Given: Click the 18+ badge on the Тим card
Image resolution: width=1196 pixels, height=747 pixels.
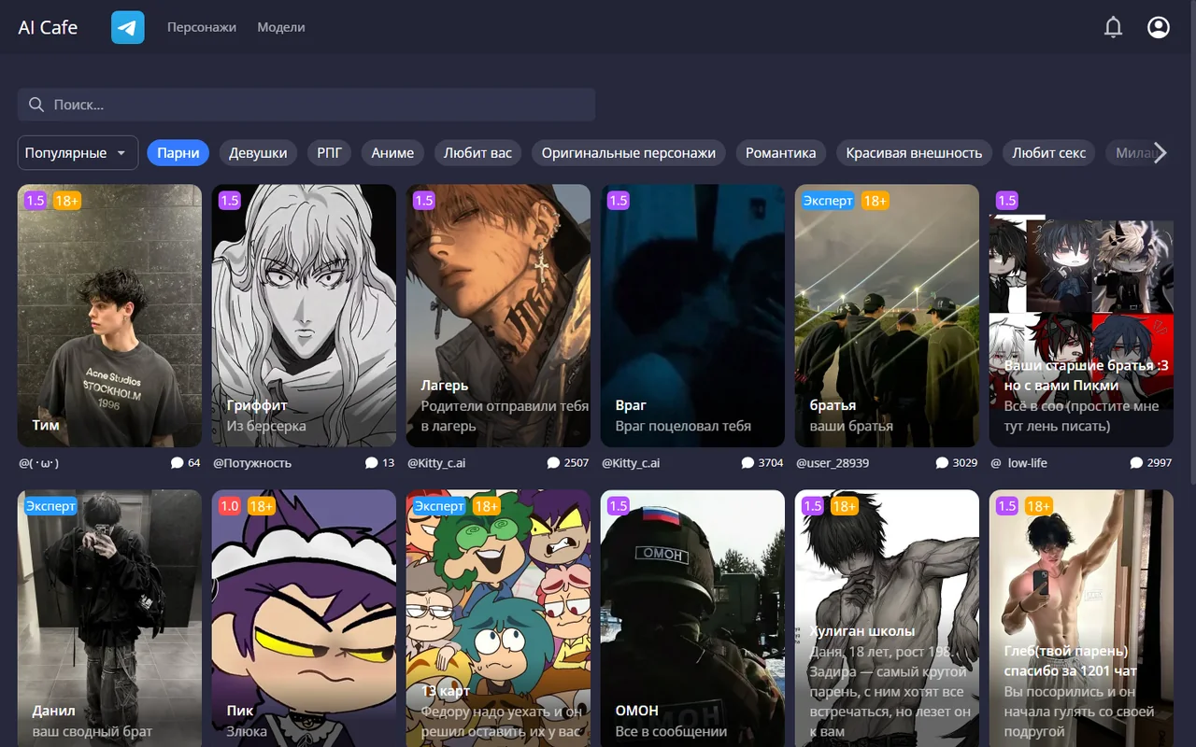Looking at the screenshot, I should (66, 201).
